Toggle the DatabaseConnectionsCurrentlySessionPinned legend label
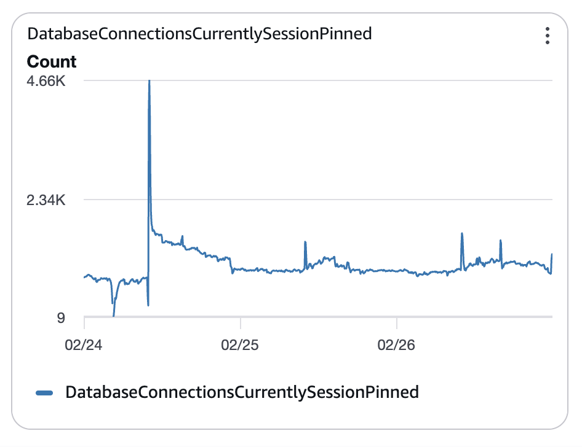582x447 pixels. coord(242,392)
